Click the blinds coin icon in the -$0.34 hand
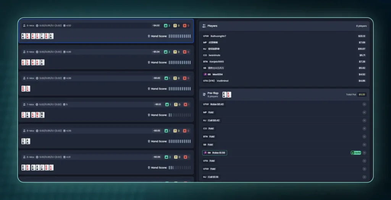The height and width of the screenshot is (200, 391). 37,52
